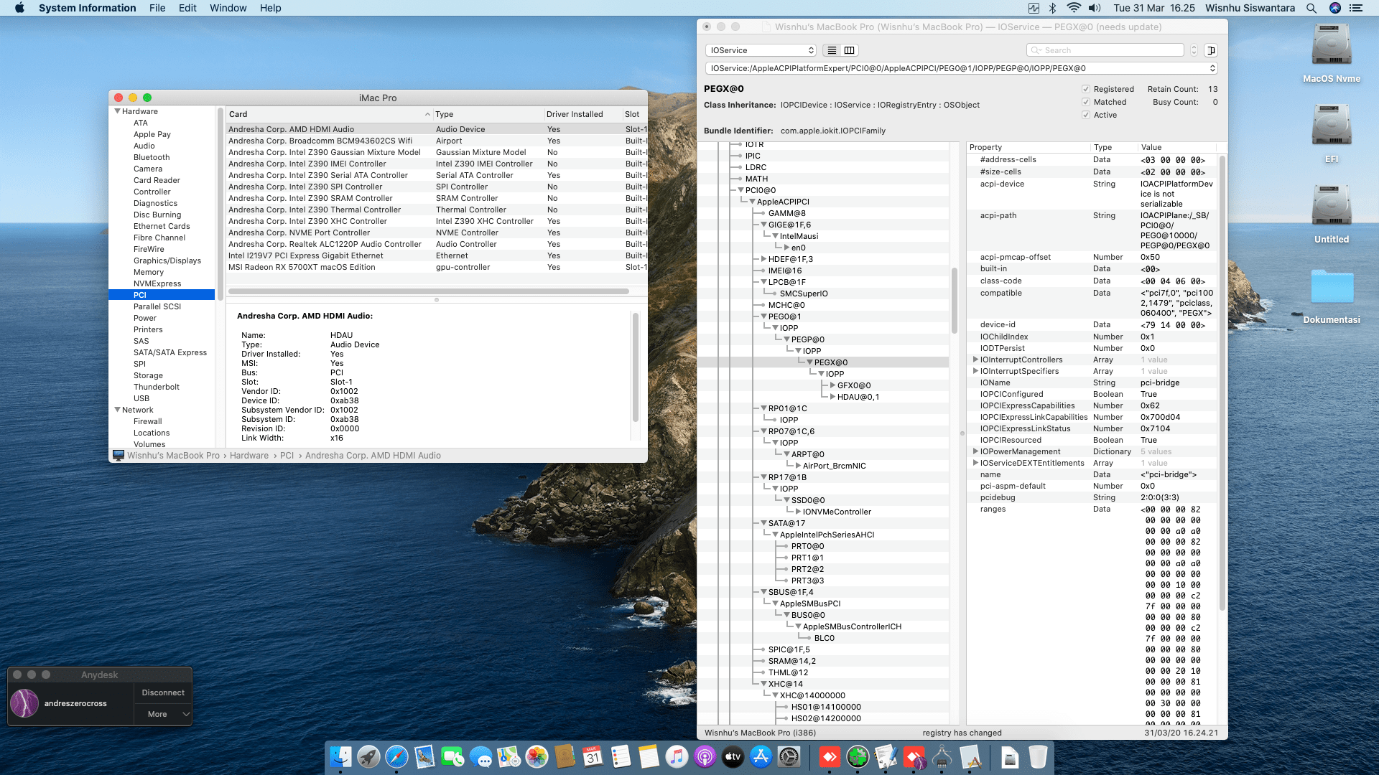Toggle the Active checkbox
This screenshot has height=775, width=1379.
(x=1086, y=115)
